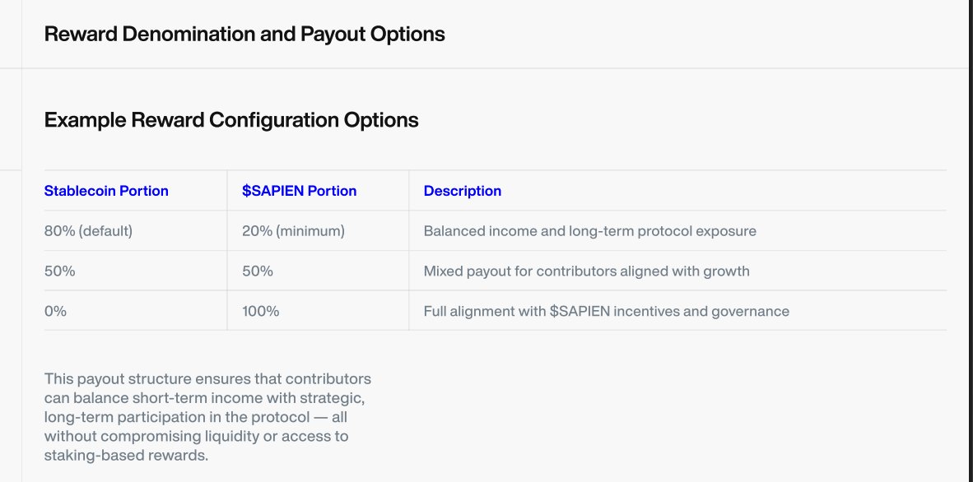Click the 100% $SAPIEN cell

point(261,311)
